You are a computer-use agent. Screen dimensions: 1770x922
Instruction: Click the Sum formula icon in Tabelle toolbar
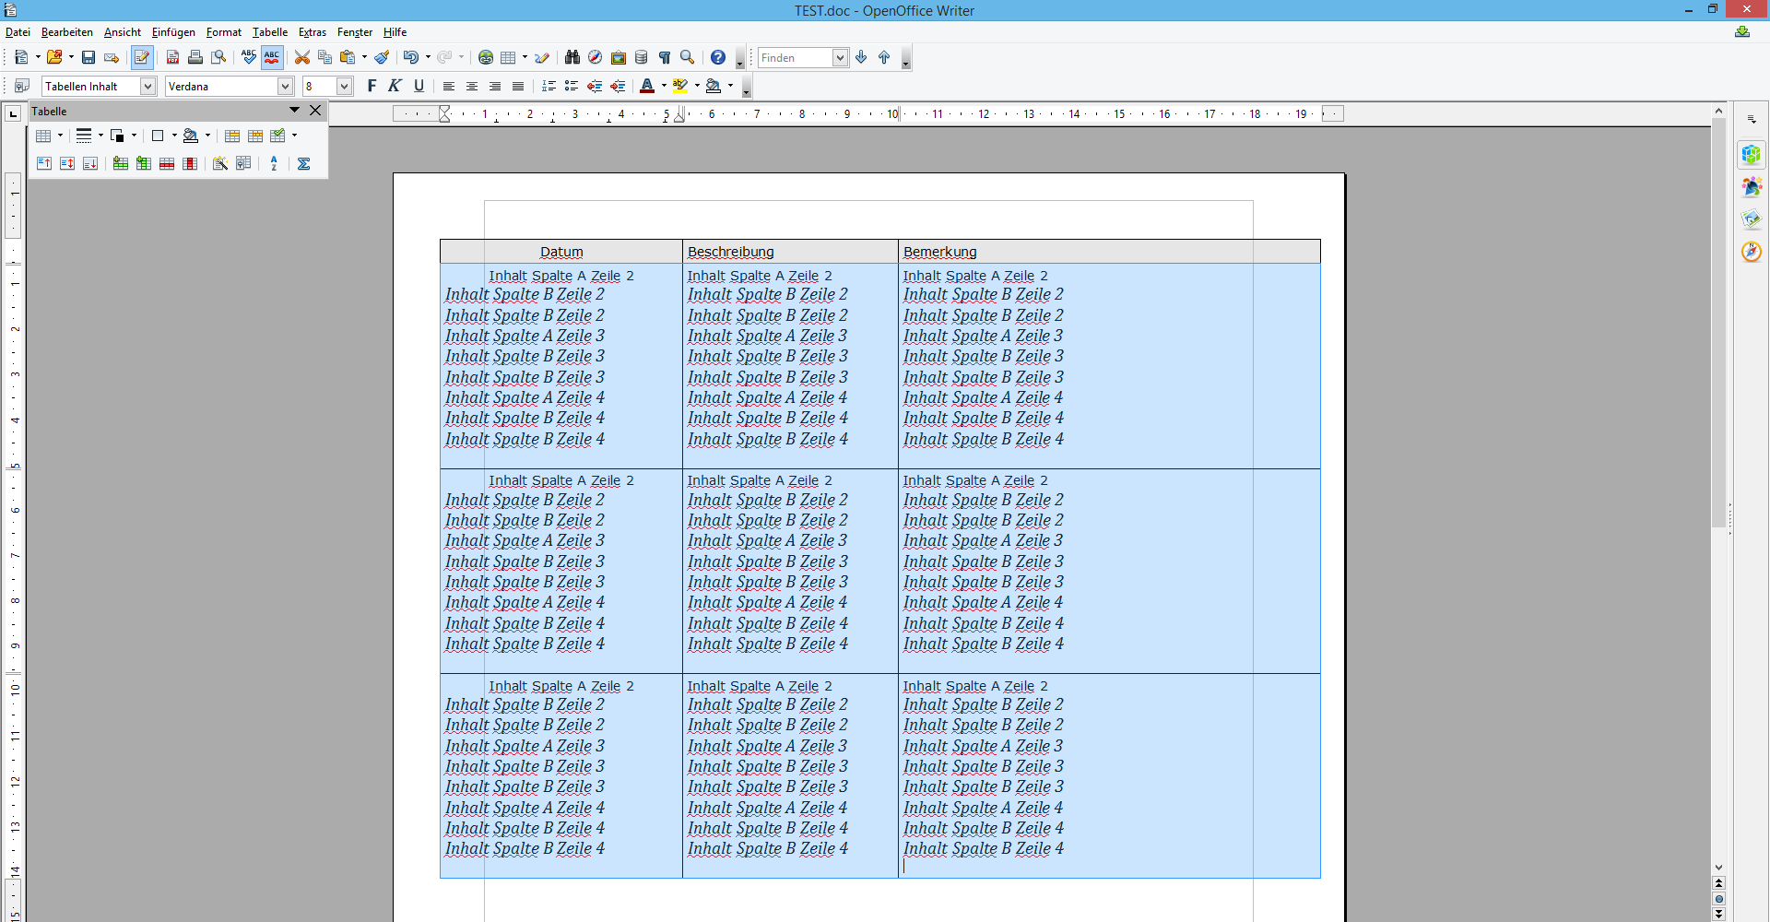[x=303, y=163]
